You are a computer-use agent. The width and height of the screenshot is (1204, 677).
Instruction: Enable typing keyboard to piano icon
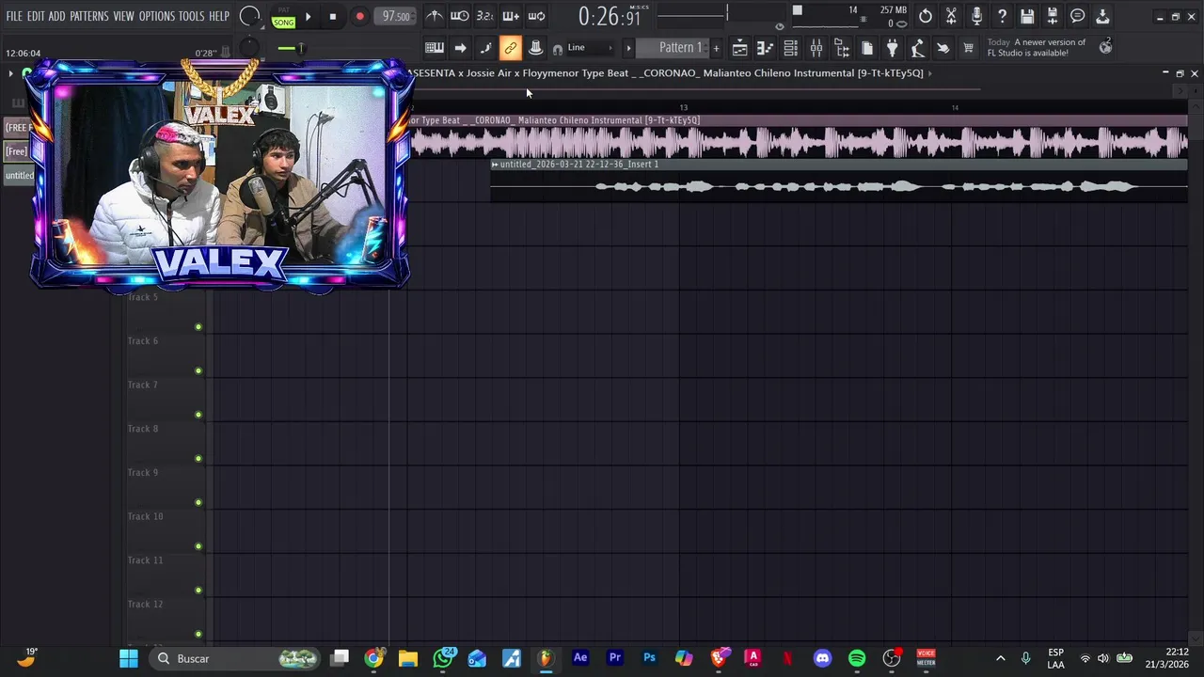pos(434,48)
